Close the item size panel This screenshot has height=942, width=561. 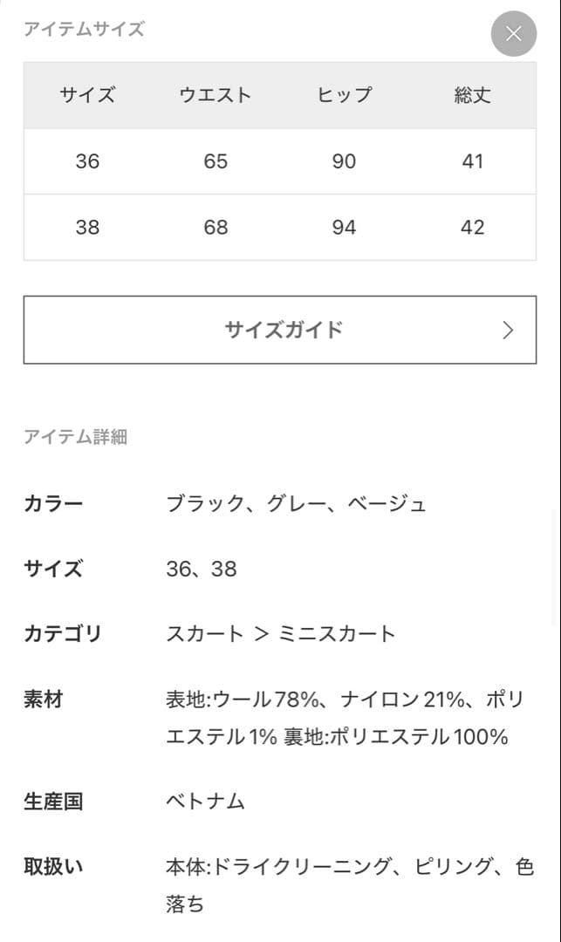(x=513, y=34)
